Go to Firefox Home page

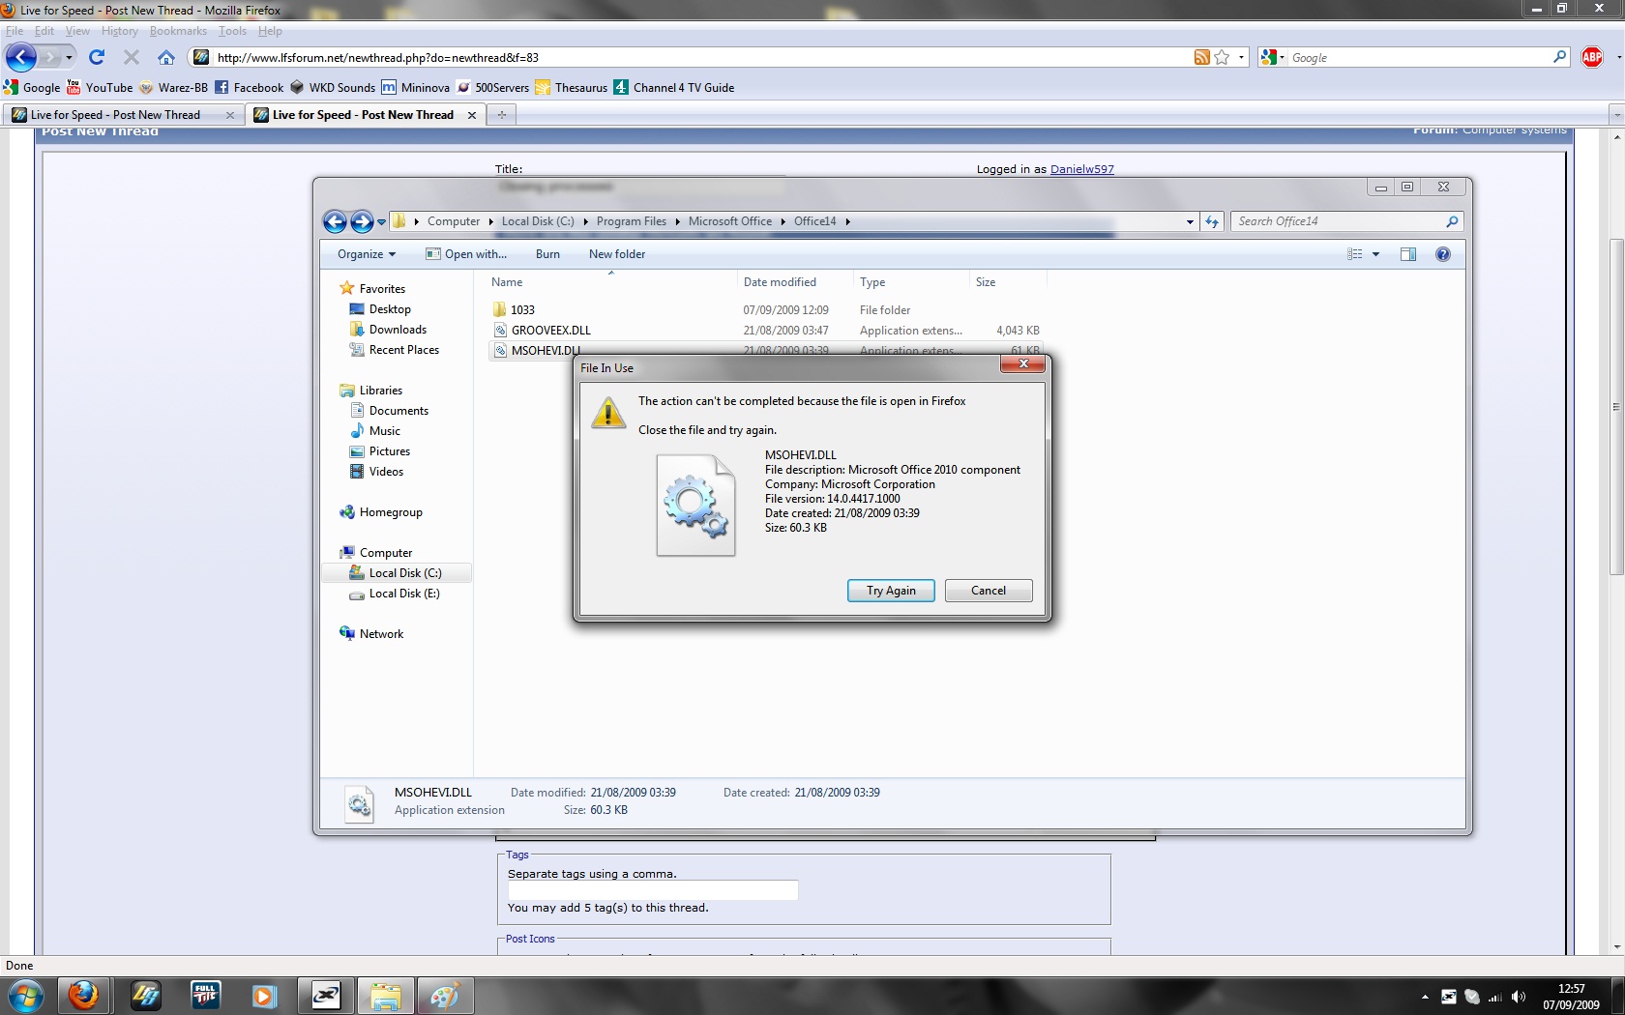(166, 57)
